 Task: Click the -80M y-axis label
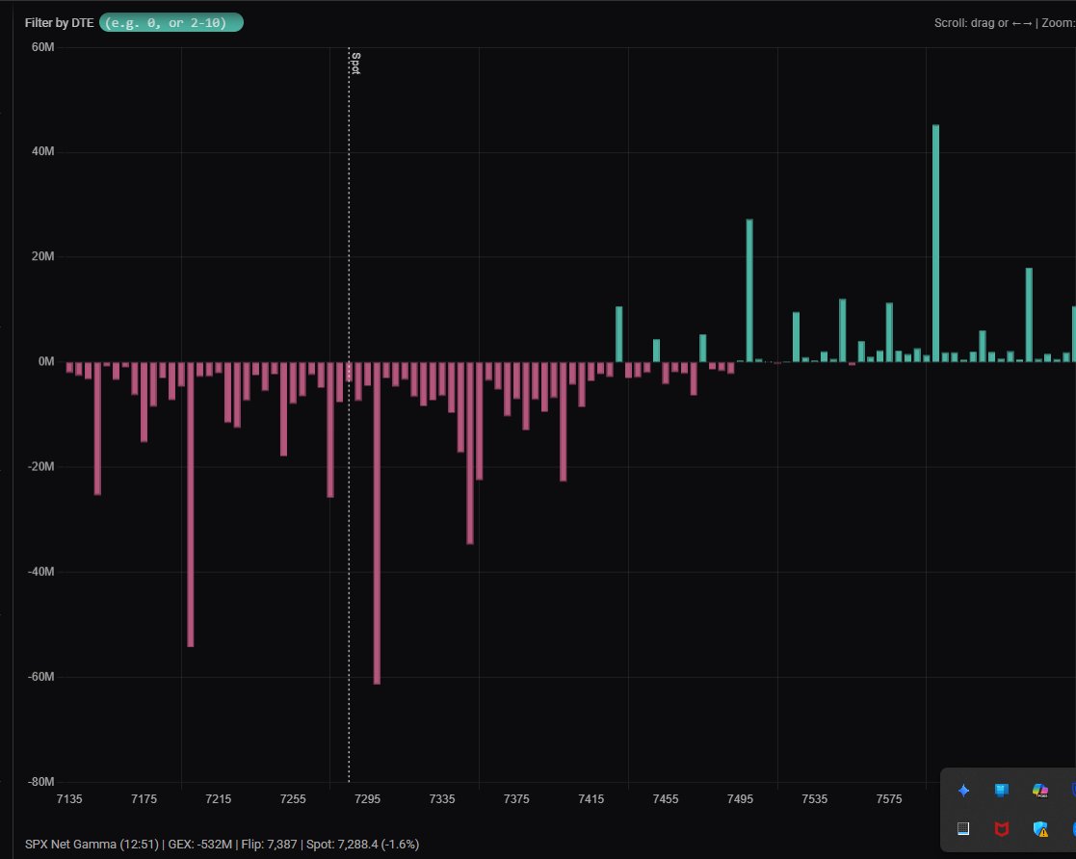(40, 781)
